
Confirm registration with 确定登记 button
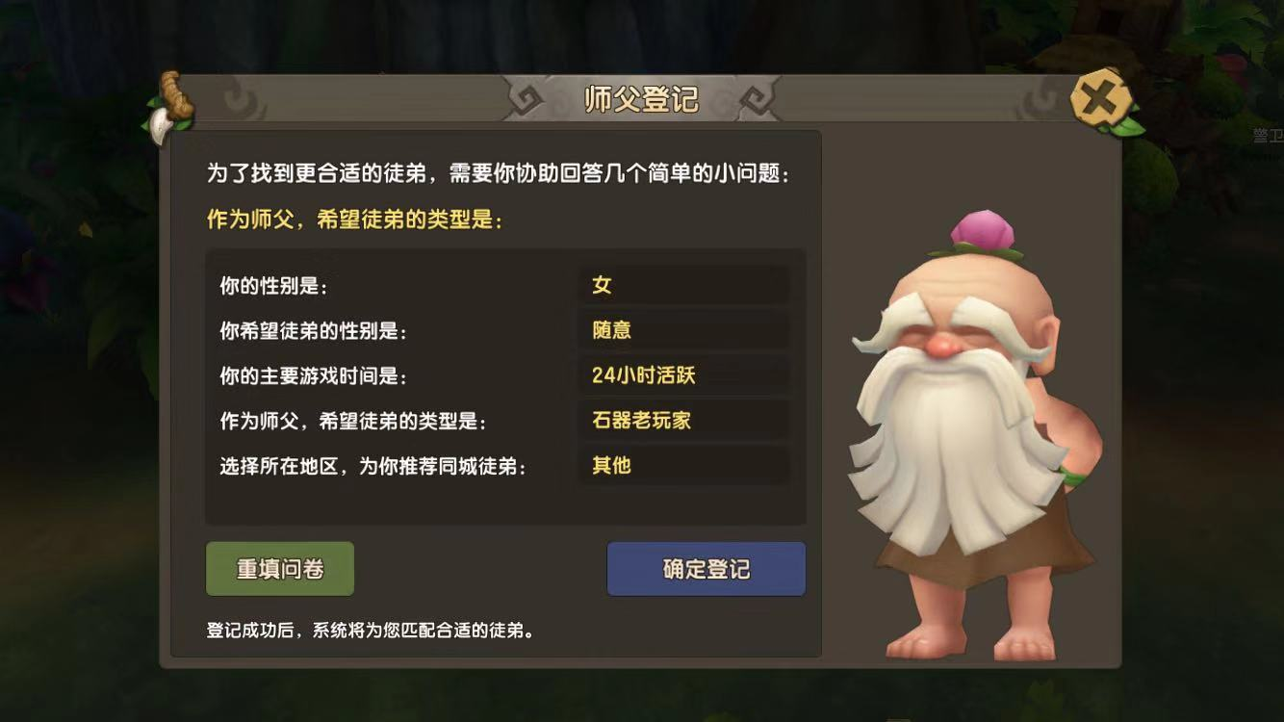click(706, 569)
